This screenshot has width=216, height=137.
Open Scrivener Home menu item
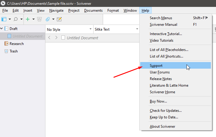coord(175,92)
